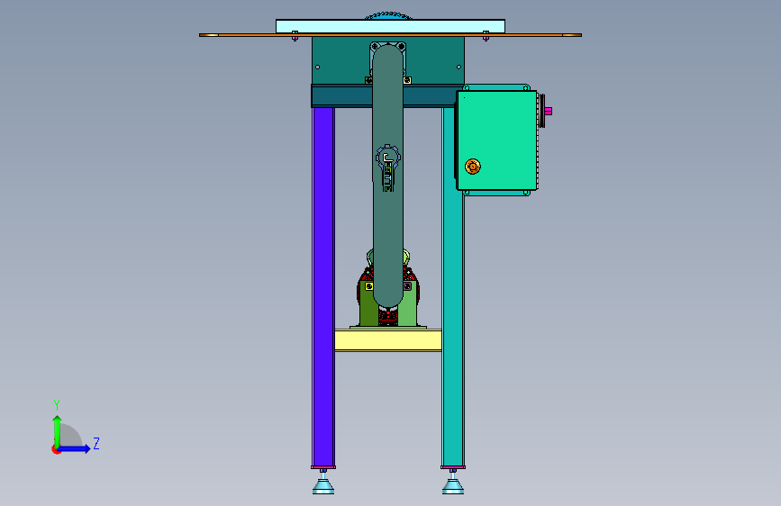This screenshot has height=506, width=781.
Task: Pick the bright green electrical control box
Action: [x=497, y=140]
